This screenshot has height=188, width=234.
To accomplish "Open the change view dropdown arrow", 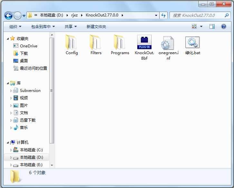I will [201, 26].
